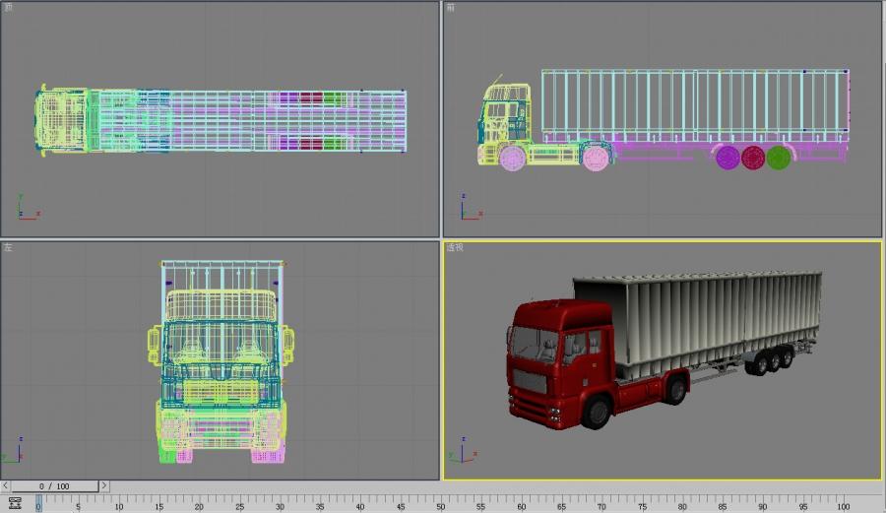Select the crimson trailer wheel in Front view
The width and height of the screenshot is (886, 513).
click(x=753, y=158)
